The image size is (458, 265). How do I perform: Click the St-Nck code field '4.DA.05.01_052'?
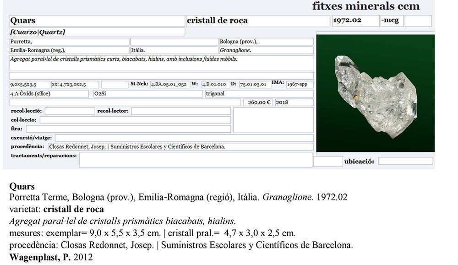point(170,84)
